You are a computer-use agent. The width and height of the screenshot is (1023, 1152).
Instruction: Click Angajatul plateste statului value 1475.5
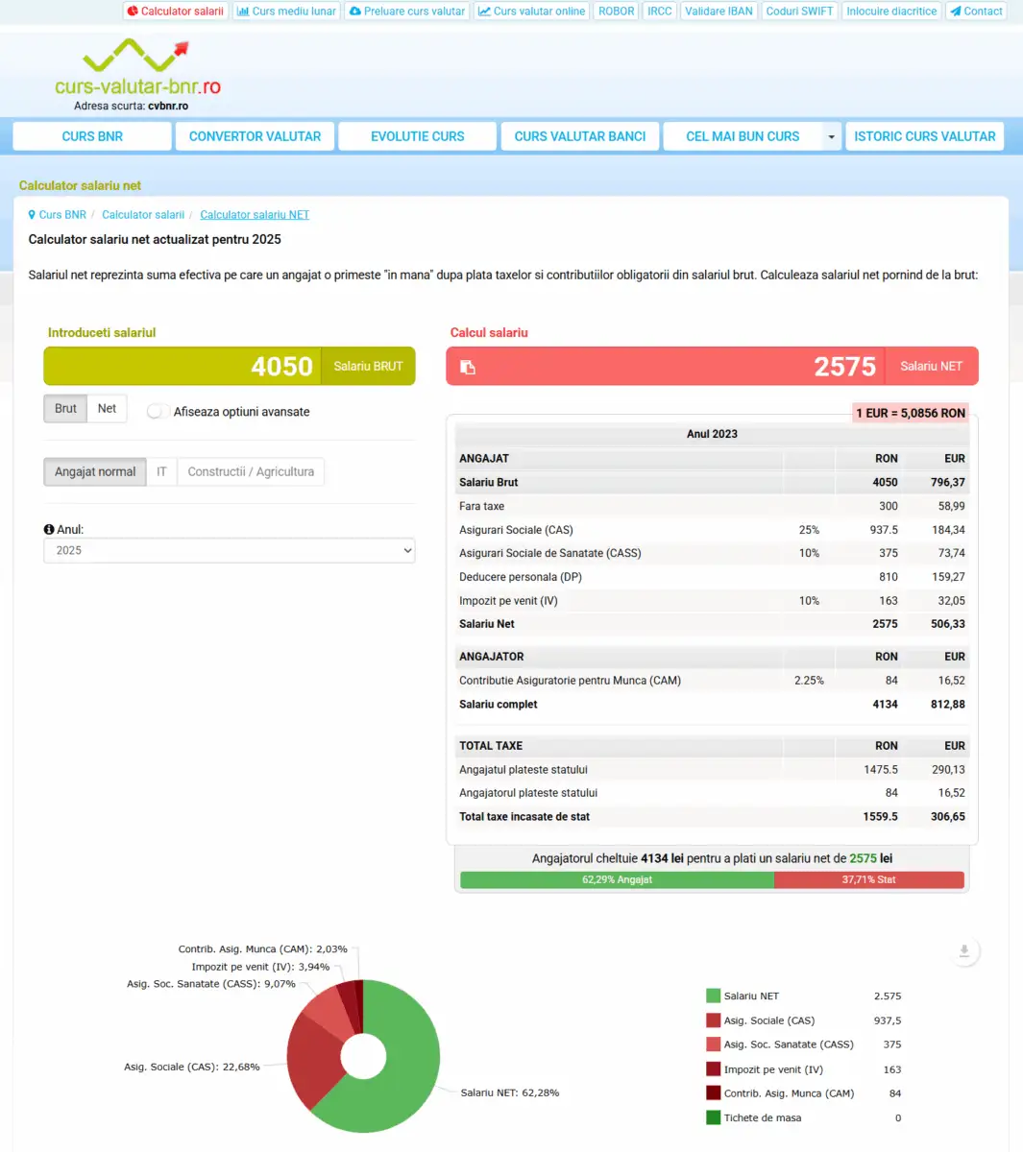pos(881,770)
